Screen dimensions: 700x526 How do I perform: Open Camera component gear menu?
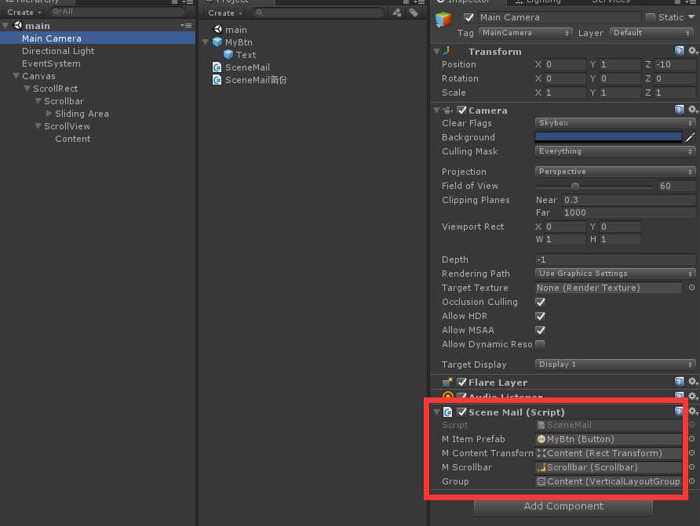[692, 109]
